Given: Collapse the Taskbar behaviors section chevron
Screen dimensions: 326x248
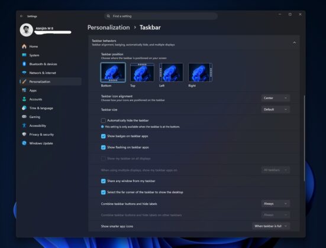Looking at the screenshot, I should 295,43.
